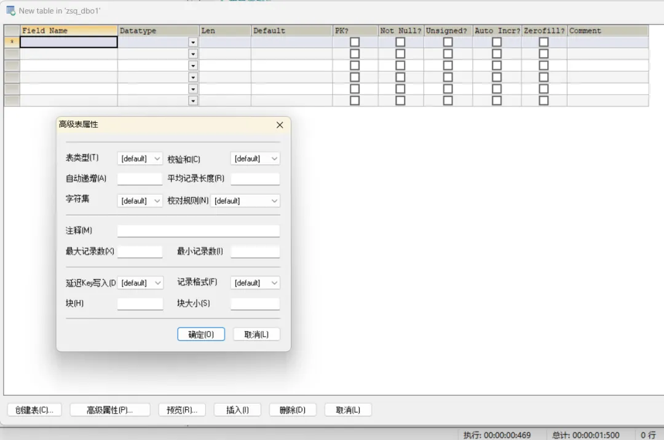Click the 创建表(C)... button
The height and width of the screenshot is (440, 664).
point(34,409)
